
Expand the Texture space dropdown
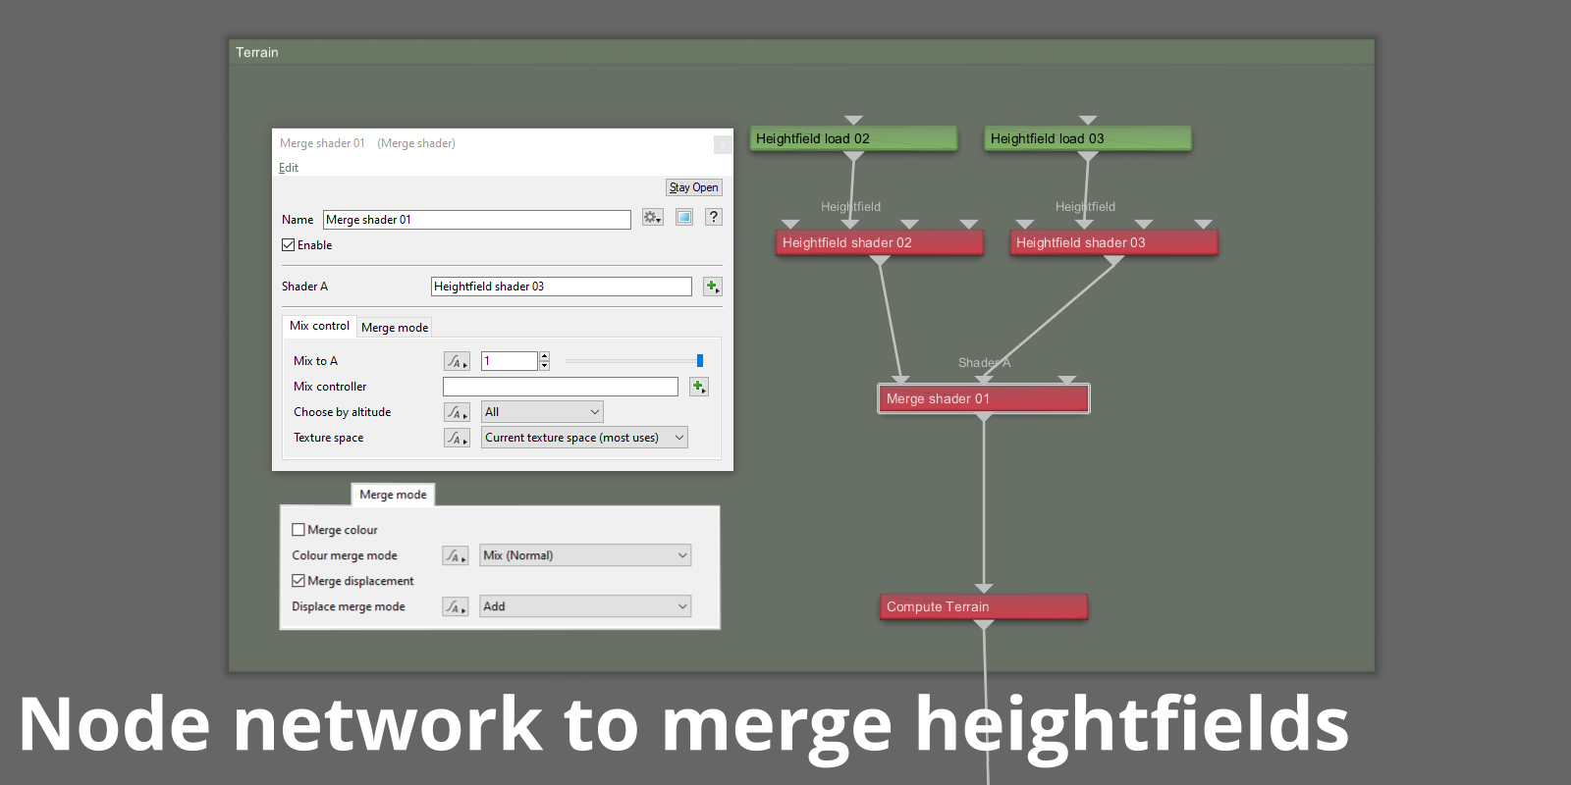tap(584, 438)
